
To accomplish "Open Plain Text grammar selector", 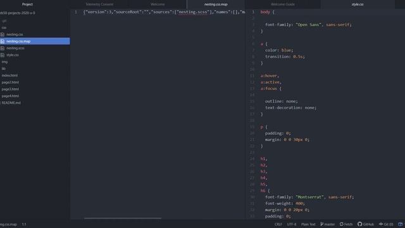I will tap(308, 224).
